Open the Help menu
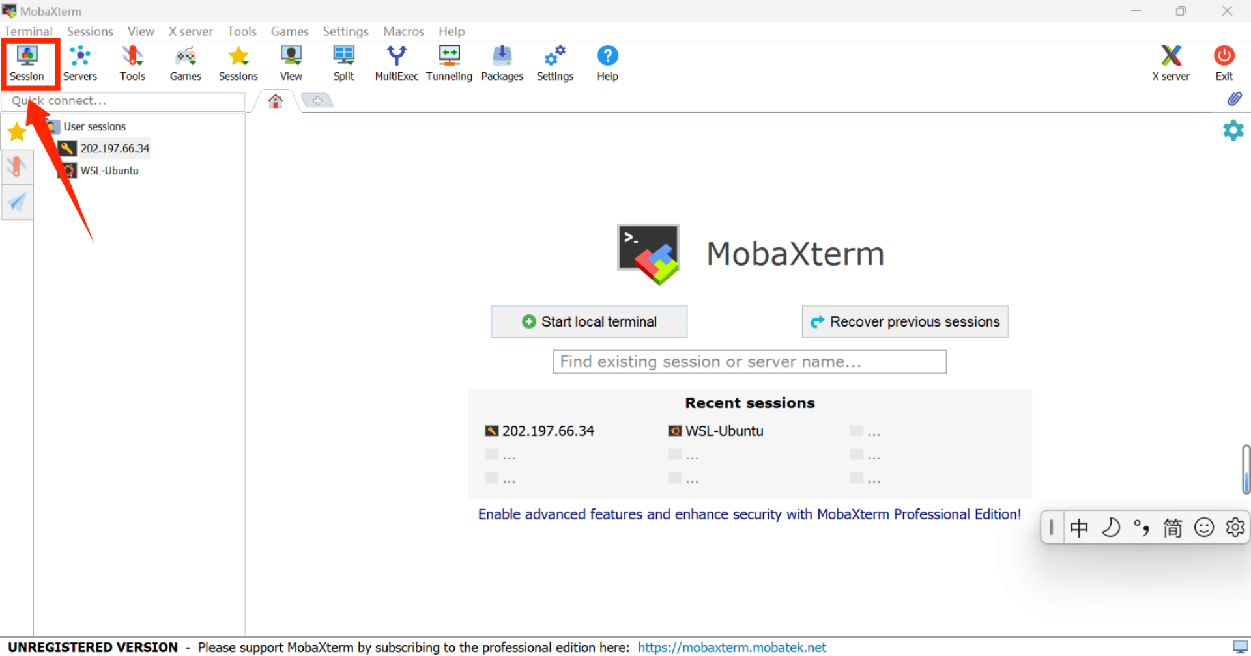Image resolution: width=1251 pixels, height=656 pixels. [452, 31]
